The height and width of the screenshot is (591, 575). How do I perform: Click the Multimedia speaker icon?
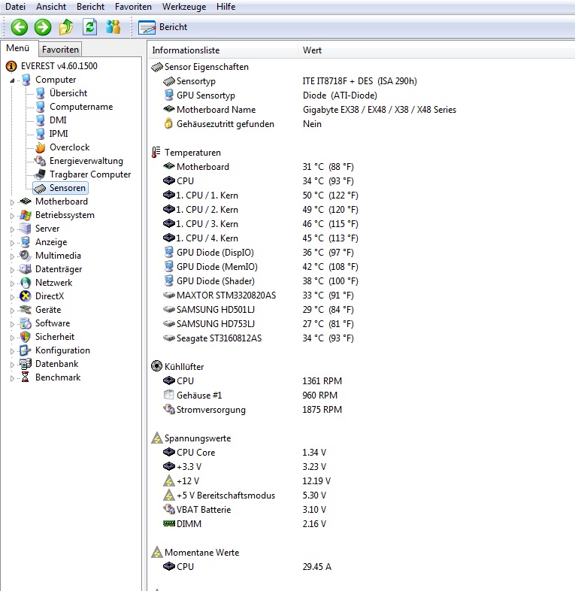(26, 256)
